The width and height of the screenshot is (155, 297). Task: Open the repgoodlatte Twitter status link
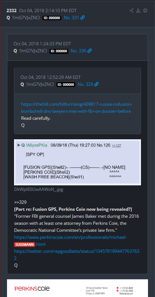coord(77,255)
